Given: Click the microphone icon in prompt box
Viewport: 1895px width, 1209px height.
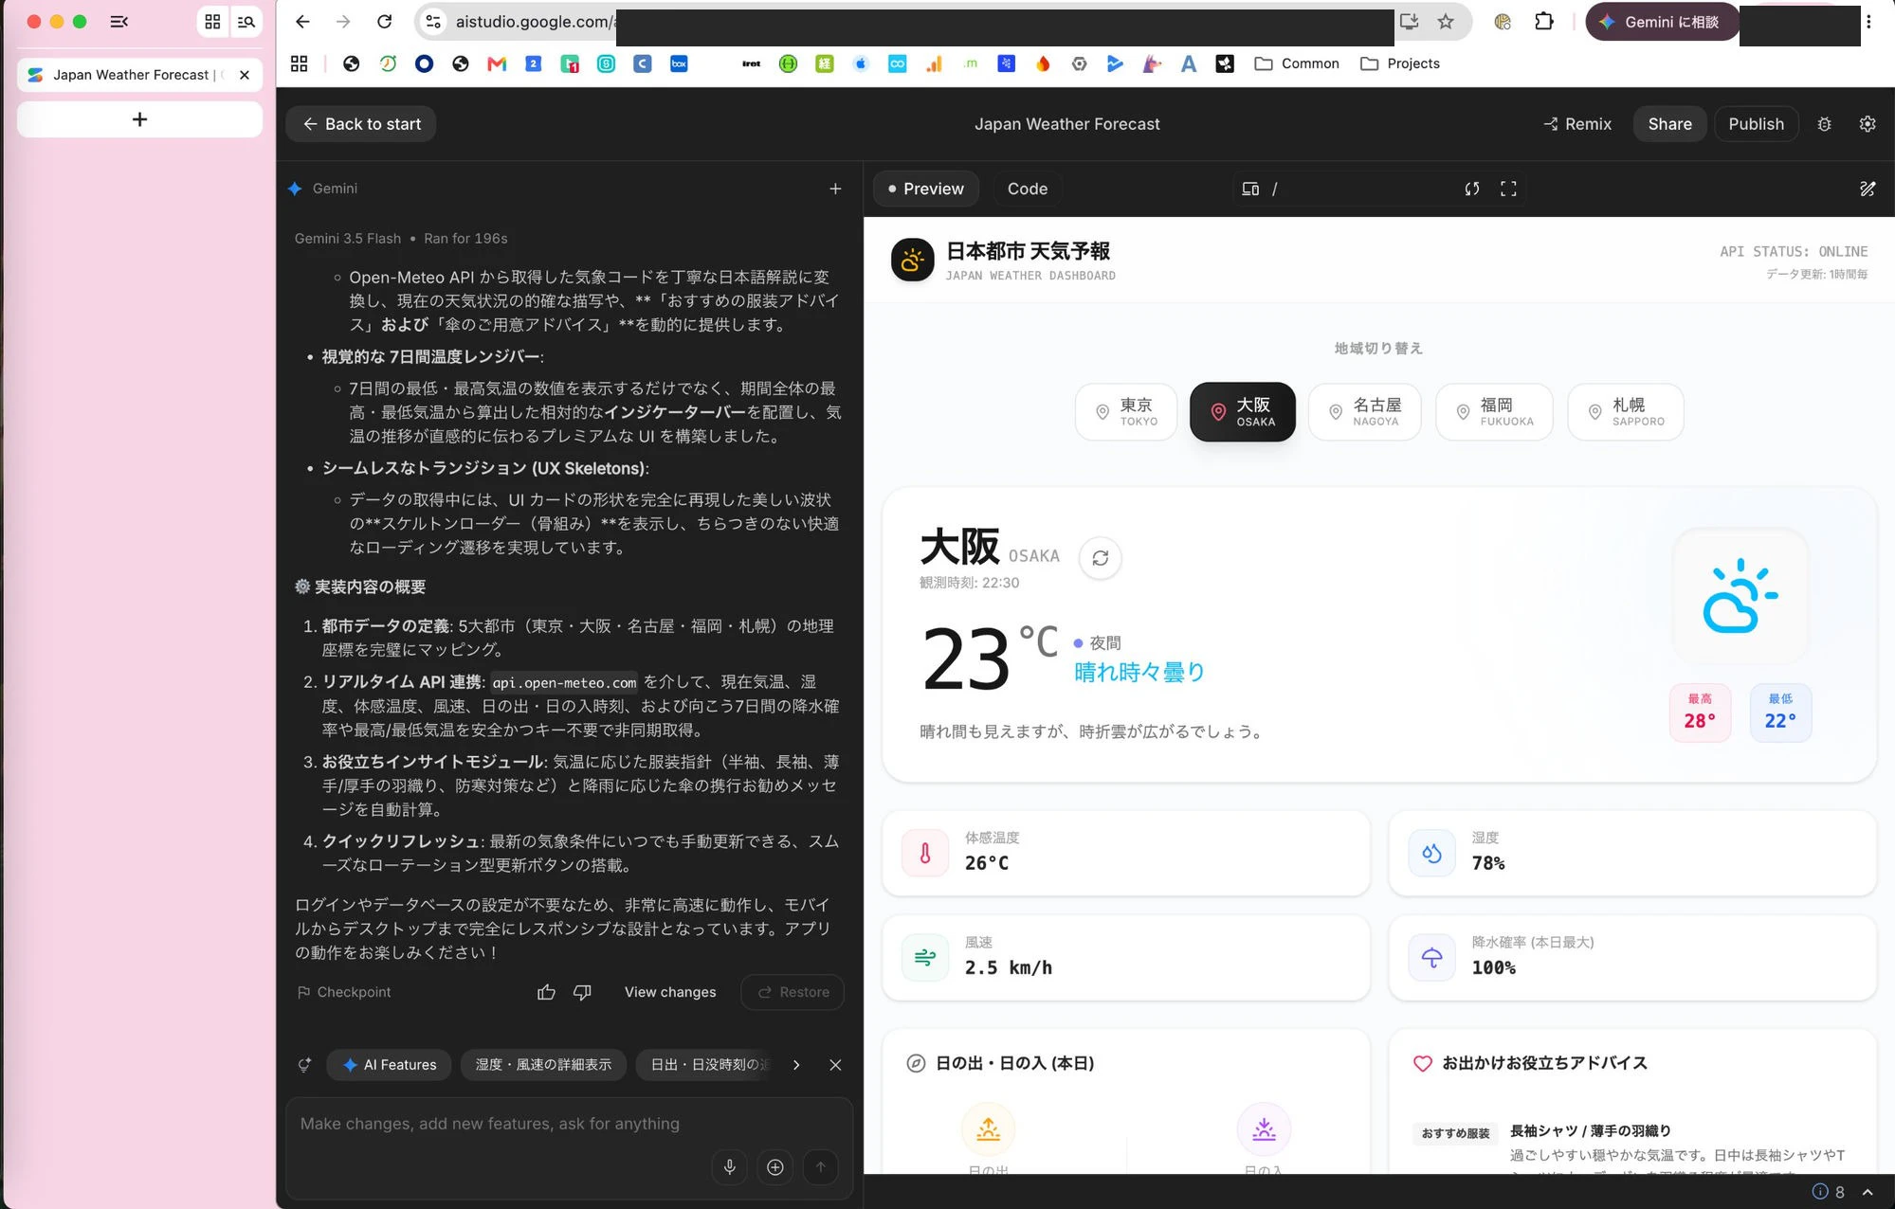Looking at the screenshot, I should (x=729, y=1167).
